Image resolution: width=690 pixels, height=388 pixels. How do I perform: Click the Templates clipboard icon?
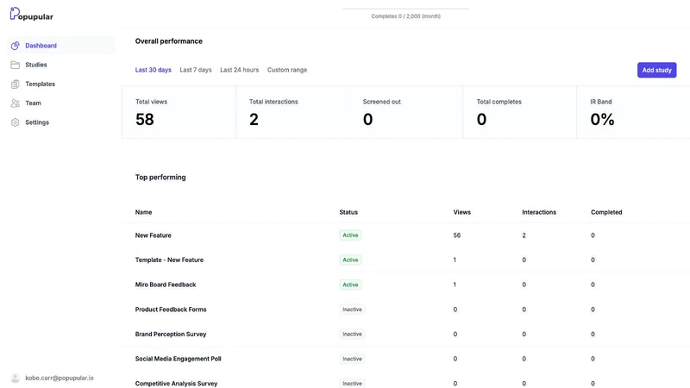[x=15, y=84]
